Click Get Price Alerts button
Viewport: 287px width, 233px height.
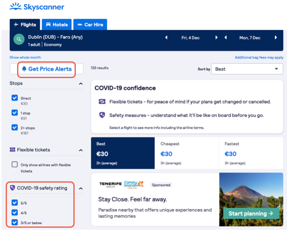click(x=46, y=69)
